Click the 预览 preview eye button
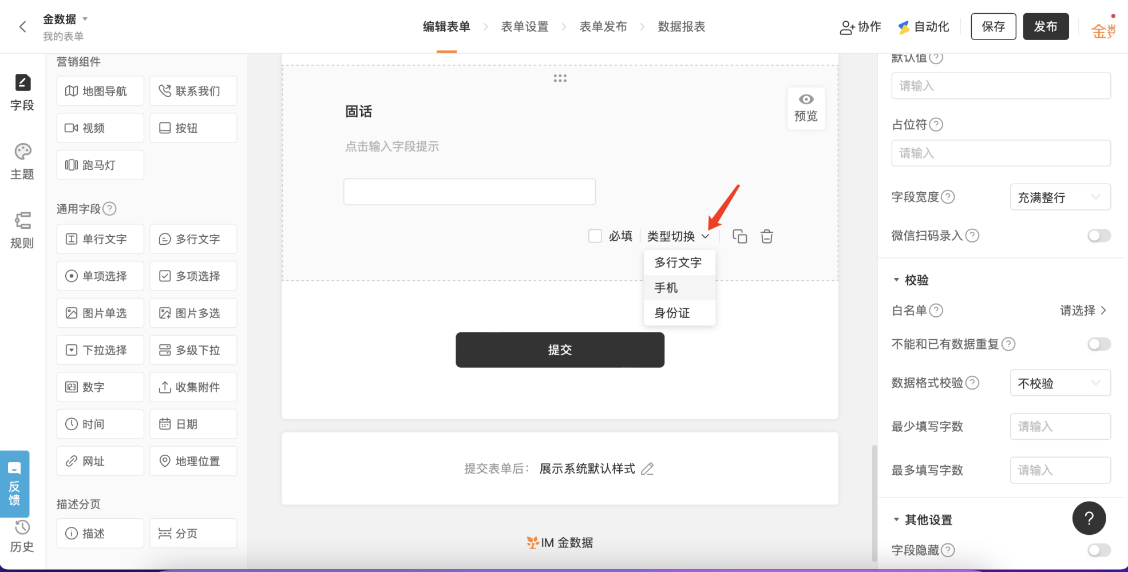The width and height of the screenshot is (1128, 572). (x=806, y=108)
